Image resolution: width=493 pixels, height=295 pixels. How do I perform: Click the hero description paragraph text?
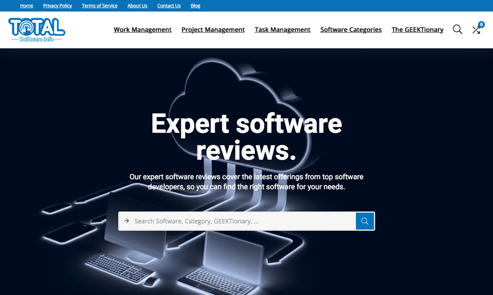point(246,182)
